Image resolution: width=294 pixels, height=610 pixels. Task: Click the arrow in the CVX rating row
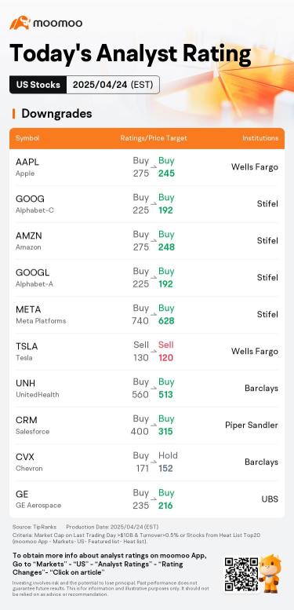coord(154,462)
